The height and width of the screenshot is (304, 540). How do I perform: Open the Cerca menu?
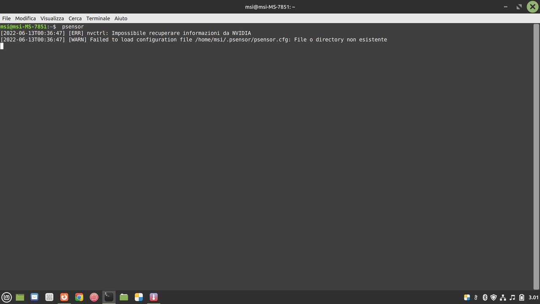[x=75, y=19]
